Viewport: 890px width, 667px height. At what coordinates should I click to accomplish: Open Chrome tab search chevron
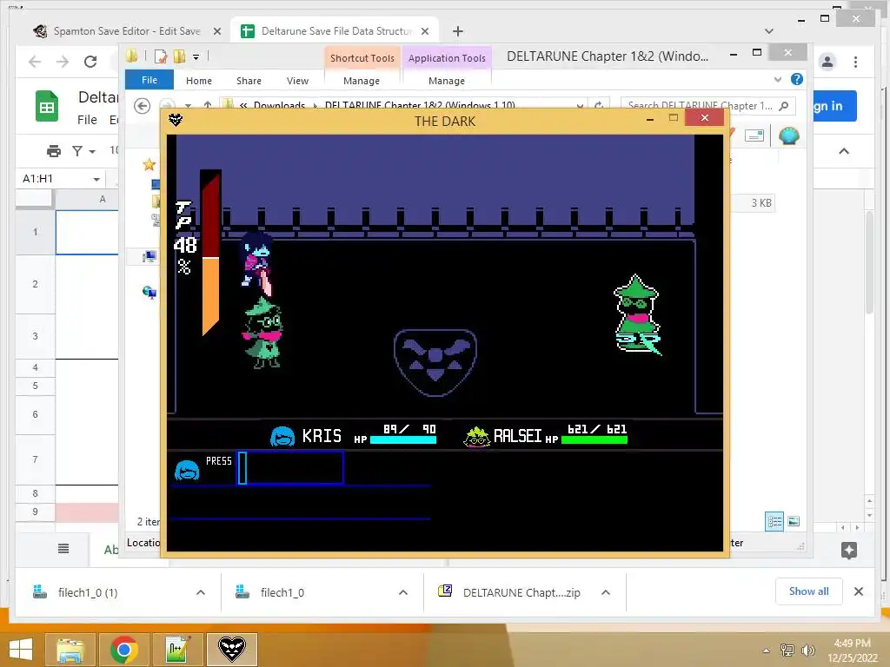point(769,31)
